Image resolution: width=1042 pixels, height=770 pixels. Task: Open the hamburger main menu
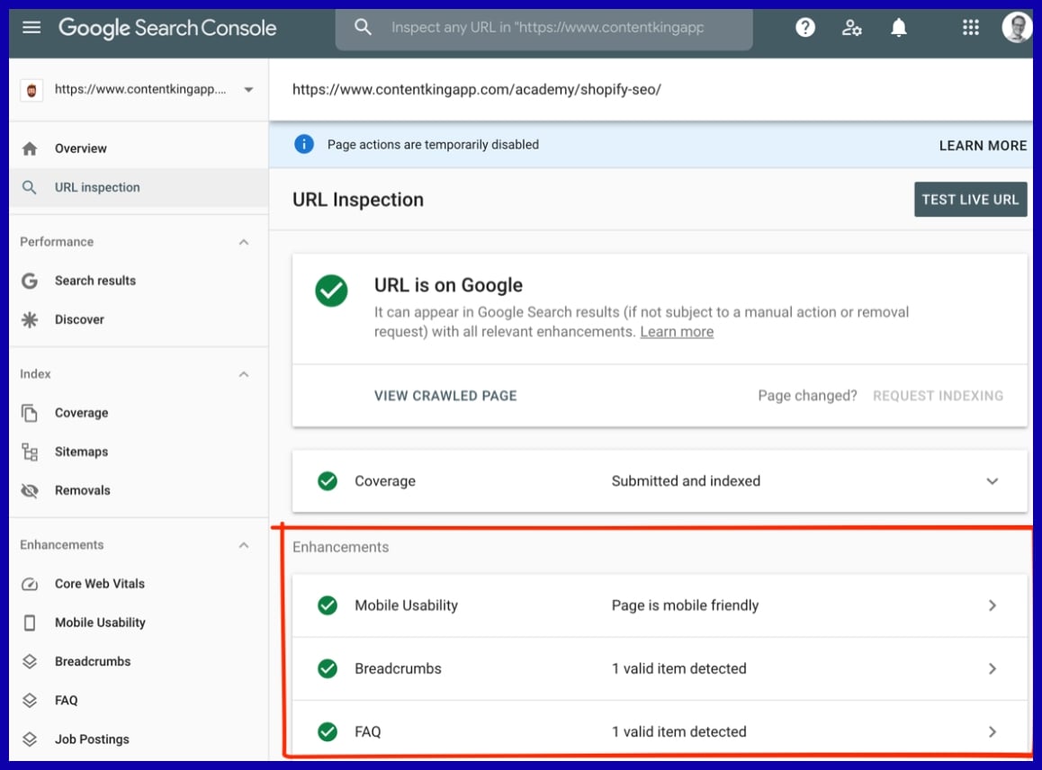(x=31, y=28)
